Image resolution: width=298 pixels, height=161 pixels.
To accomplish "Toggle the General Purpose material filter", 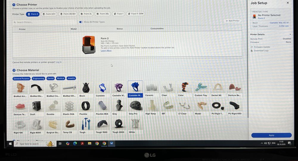I will coord(21,79).
